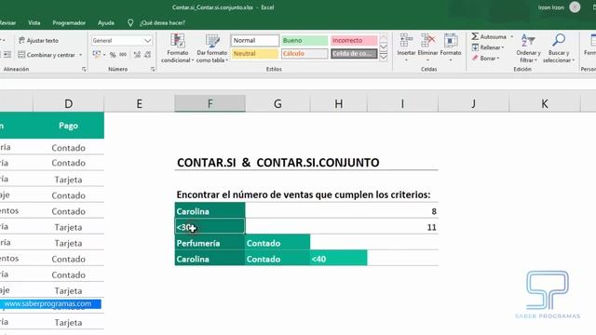596x335 pixels.
Task: Select the Perfumería criteria cell
Action: pos(210,243)
